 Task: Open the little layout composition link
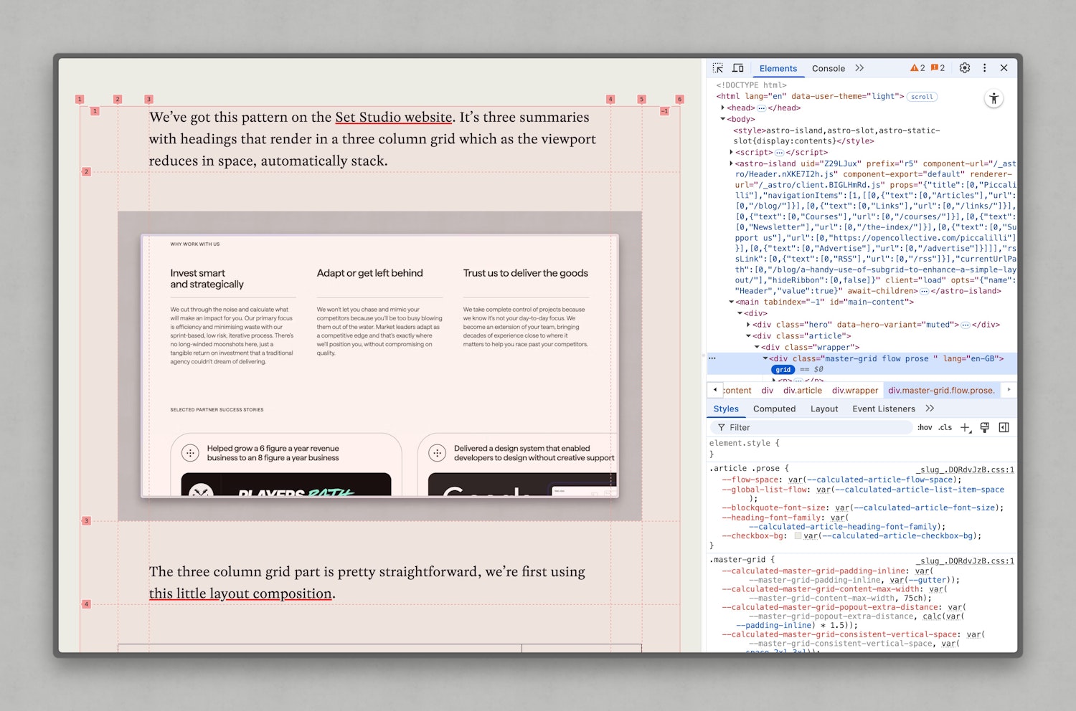click(x=240, y=593)
